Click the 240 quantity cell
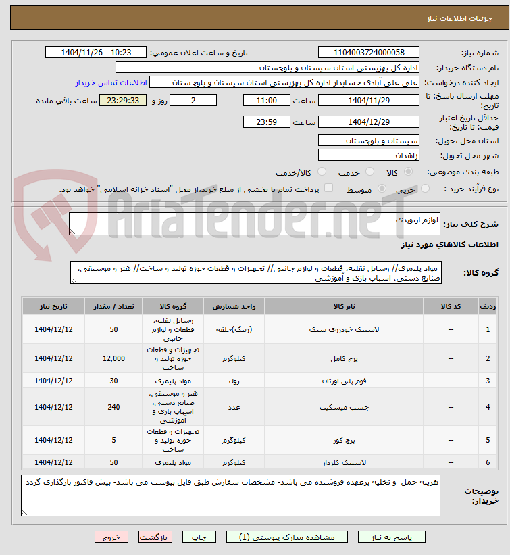510x555 pixels. (113, 407)
